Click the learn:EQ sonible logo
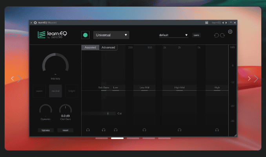266x157 pixels. (x=52, y=35)
